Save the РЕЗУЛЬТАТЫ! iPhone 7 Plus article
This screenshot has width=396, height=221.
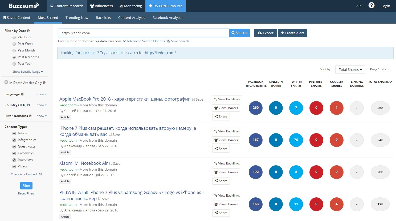click(104, 199)
